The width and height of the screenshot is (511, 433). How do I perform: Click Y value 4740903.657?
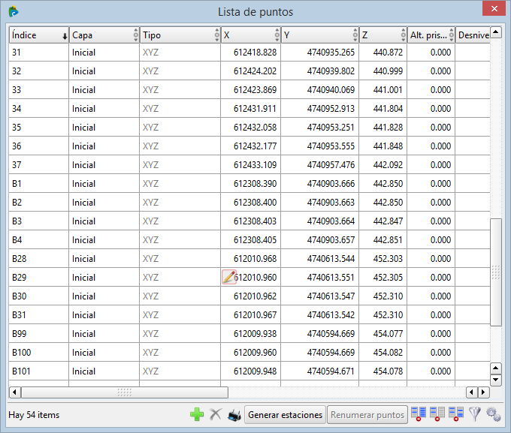tap(331, 240)
